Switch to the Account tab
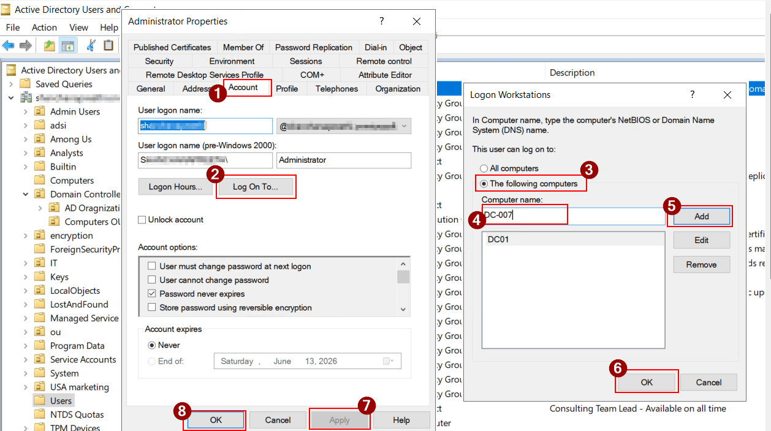 [x=243, y=88]
